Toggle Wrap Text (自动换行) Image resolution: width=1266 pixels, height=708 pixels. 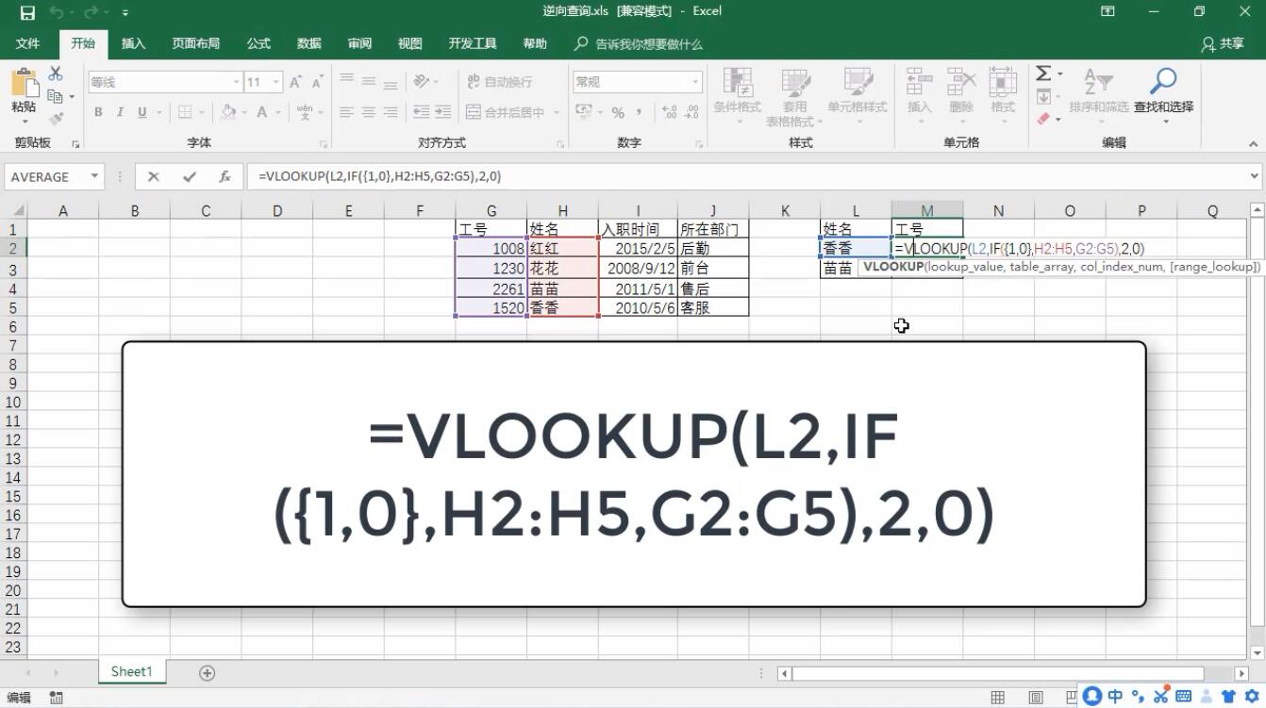[x=500, y=82]
